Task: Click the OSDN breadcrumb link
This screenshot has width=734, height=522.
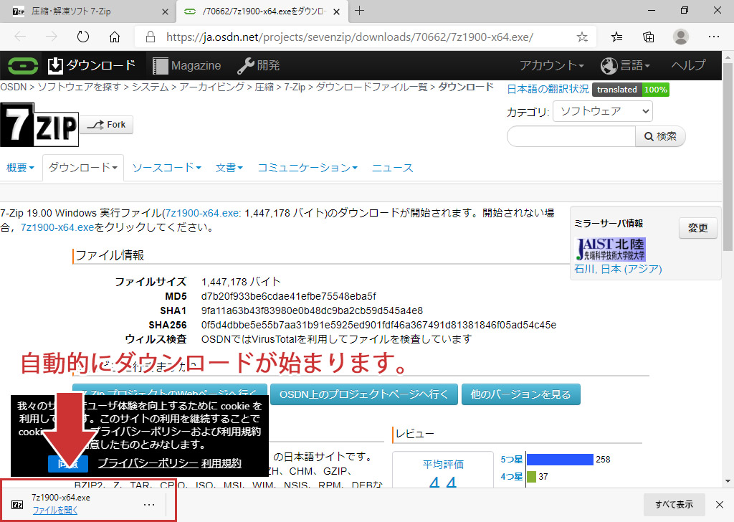Action: coord(14,87)
